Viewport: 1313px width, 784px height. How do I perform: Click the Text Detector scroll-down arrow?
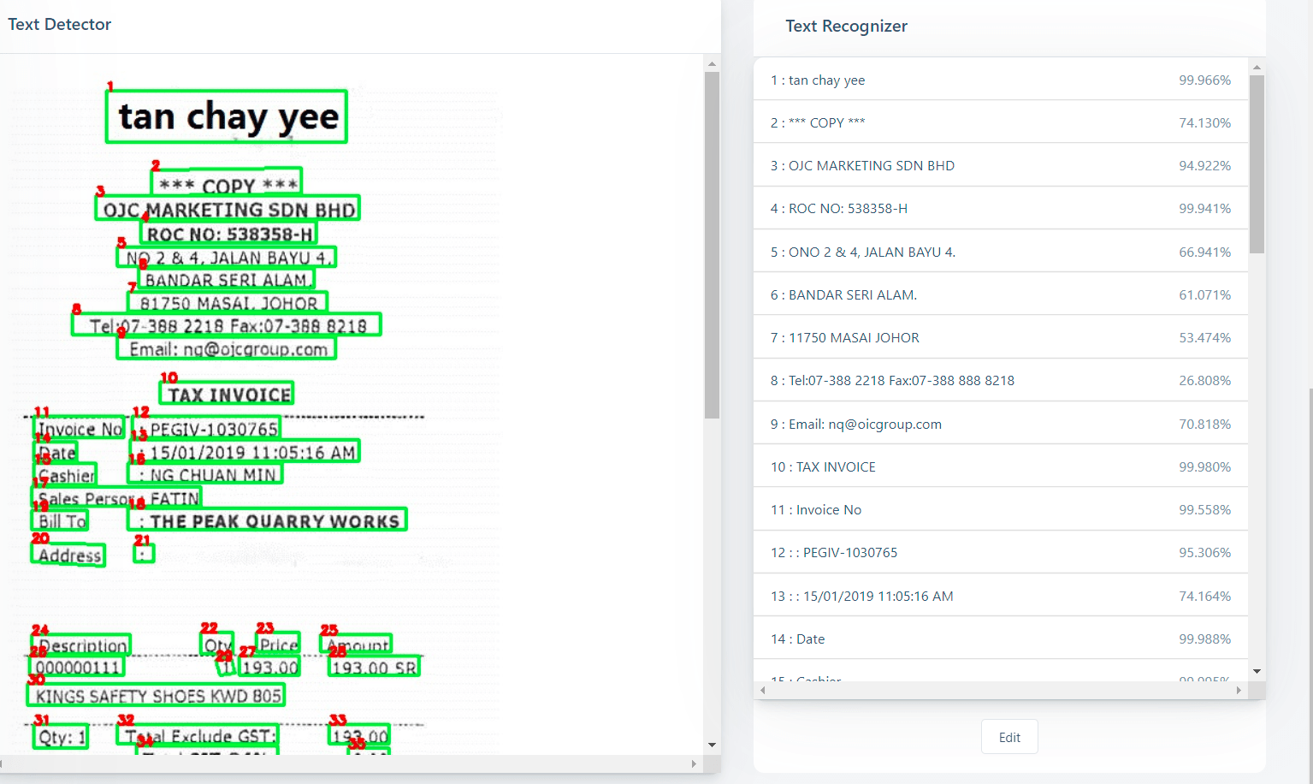point(712,745)
